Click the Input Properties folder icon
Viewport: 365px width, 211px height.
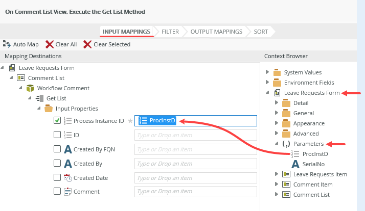[x=49, y=109]
